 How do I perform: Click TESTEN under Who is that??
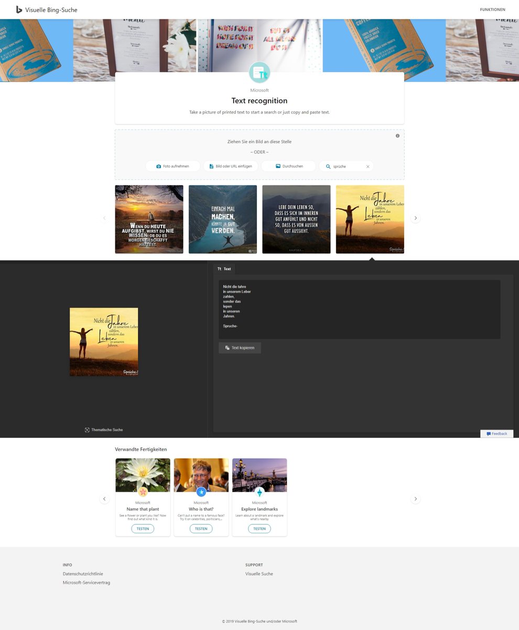201,529
